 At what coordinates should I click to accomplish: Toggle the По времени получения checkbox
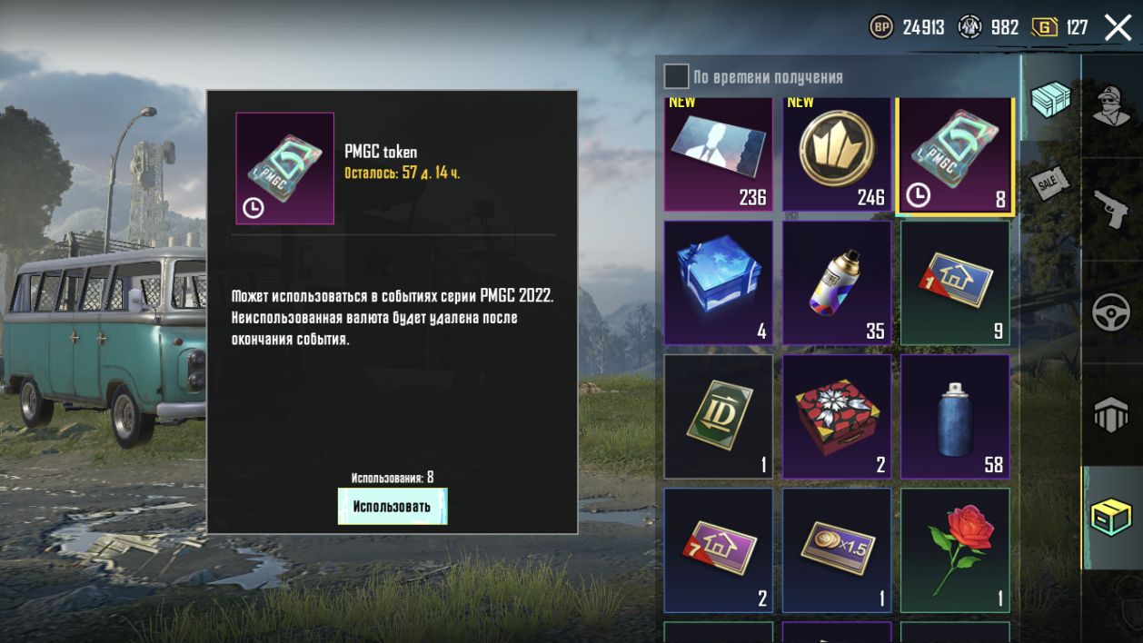click(676, 76)
